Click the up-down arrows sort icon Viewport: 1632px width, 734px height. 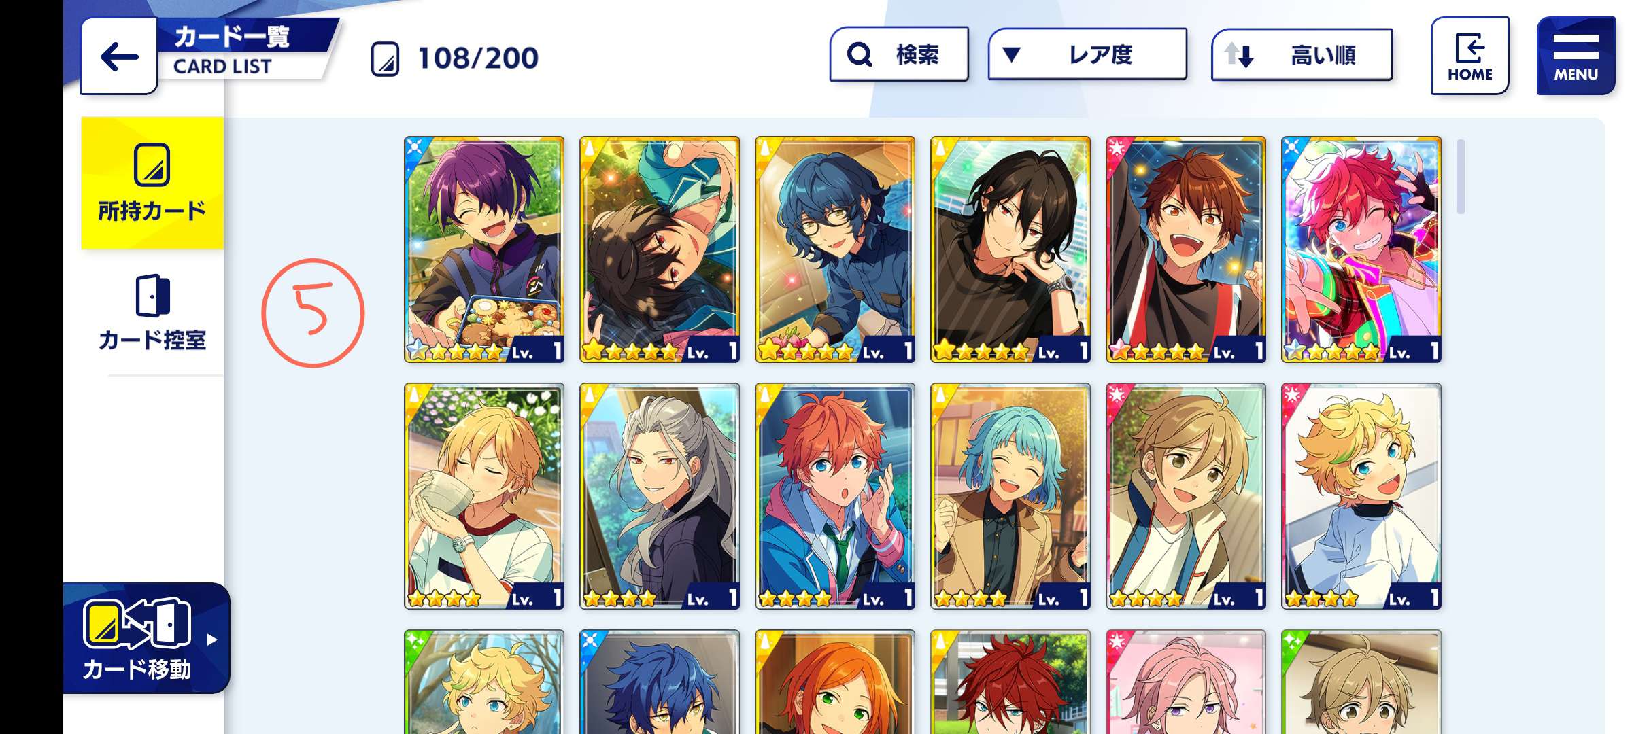(1238, 54)
